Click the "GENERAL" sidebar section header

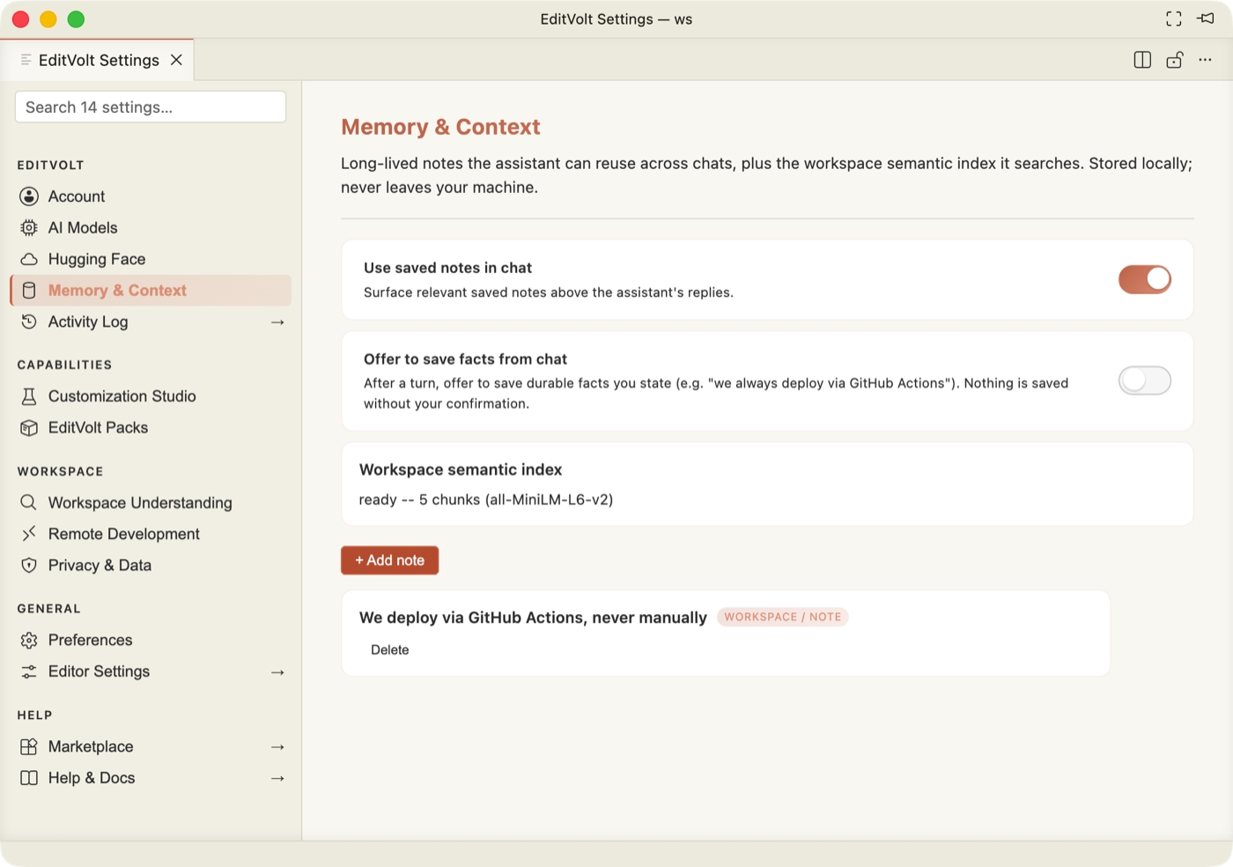click(49, 609)
